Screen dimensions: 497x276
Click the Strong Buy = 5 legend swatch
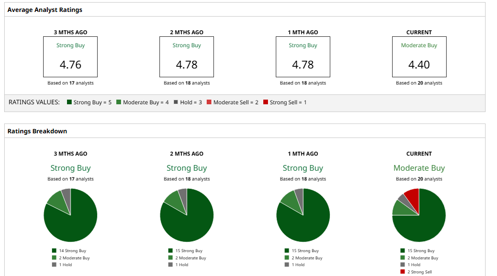tap(69, 103)
